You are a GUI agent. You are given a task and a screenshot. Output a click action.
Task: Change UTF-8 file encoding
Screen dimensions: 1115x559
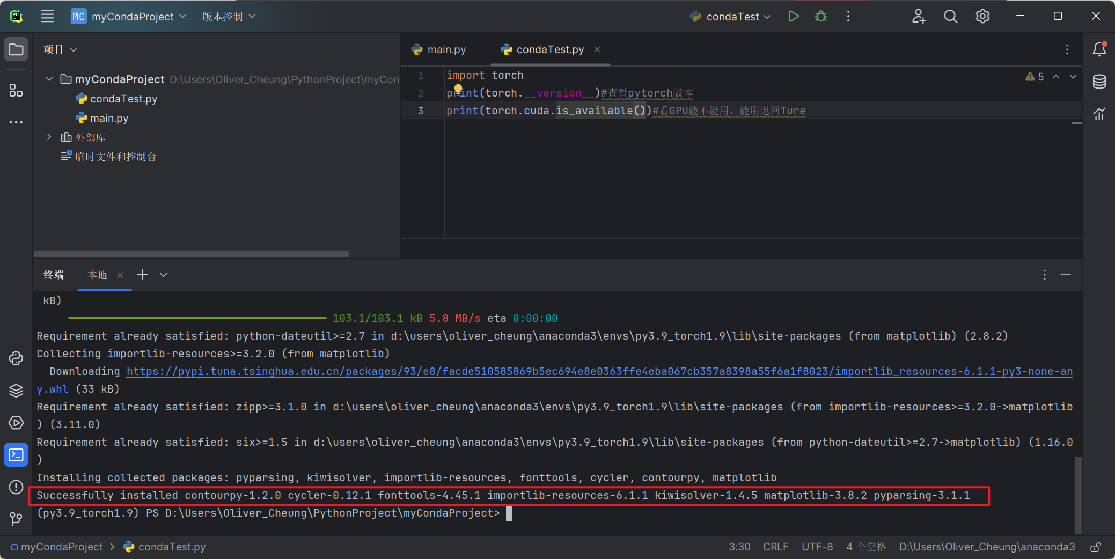(x=817, y=547)
